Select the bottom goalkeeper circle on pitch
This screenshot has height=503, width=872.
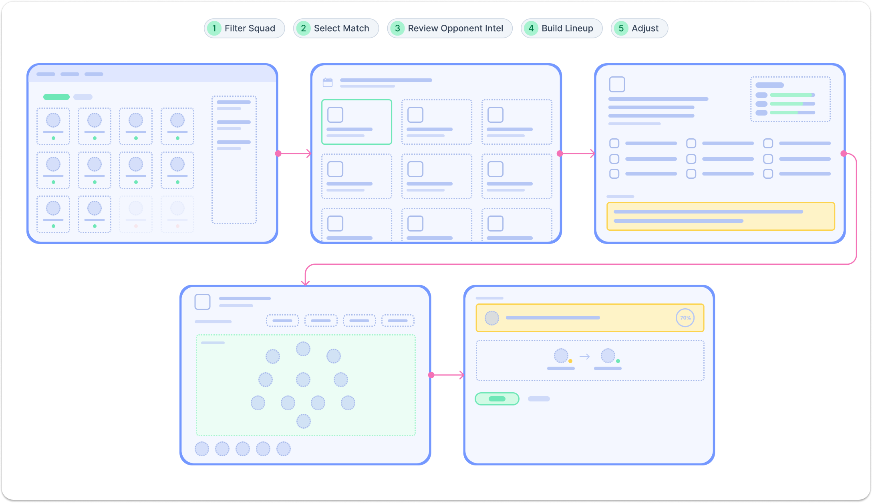[x=303, y=421]
